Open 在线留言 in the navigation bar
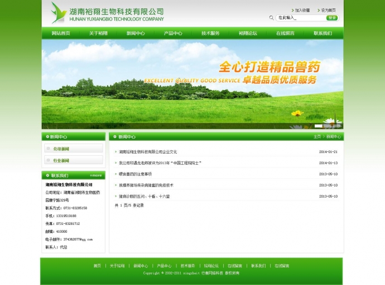 [x=285, y=33]
